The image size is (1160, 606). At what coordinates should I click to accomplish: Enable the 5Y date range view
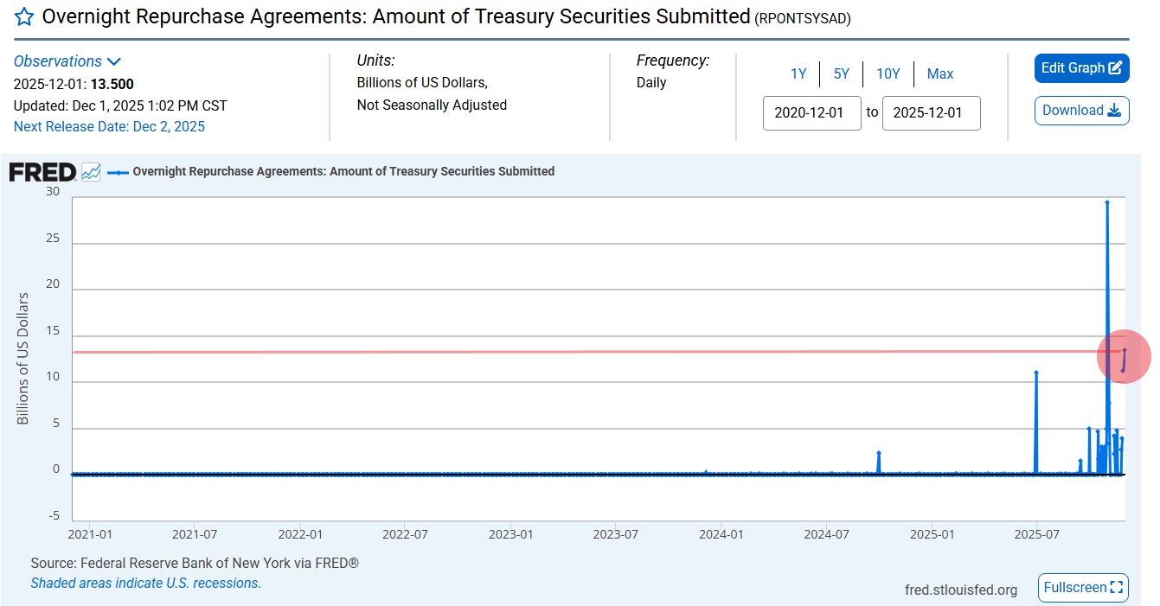coord(840,74)
